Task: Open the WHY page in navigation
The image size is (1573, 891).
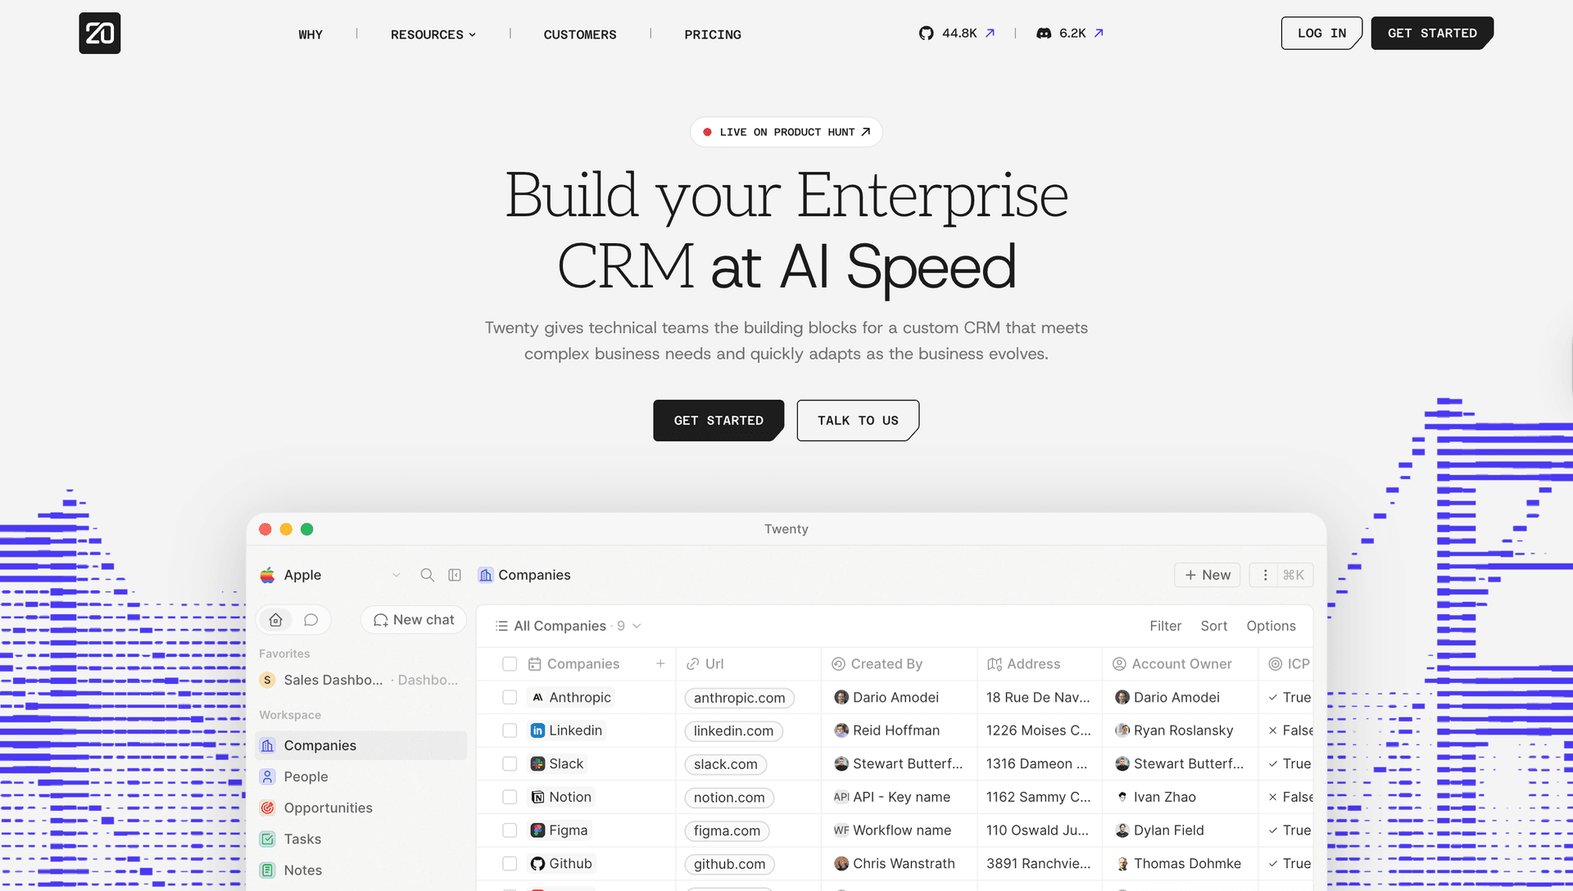Action: pos(311,34)
